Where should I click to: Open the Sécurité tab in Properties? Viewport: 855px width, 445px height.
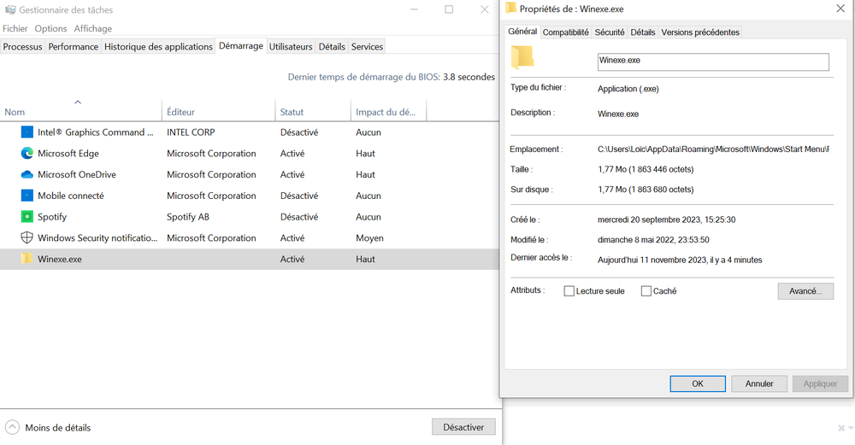point(610,32)
